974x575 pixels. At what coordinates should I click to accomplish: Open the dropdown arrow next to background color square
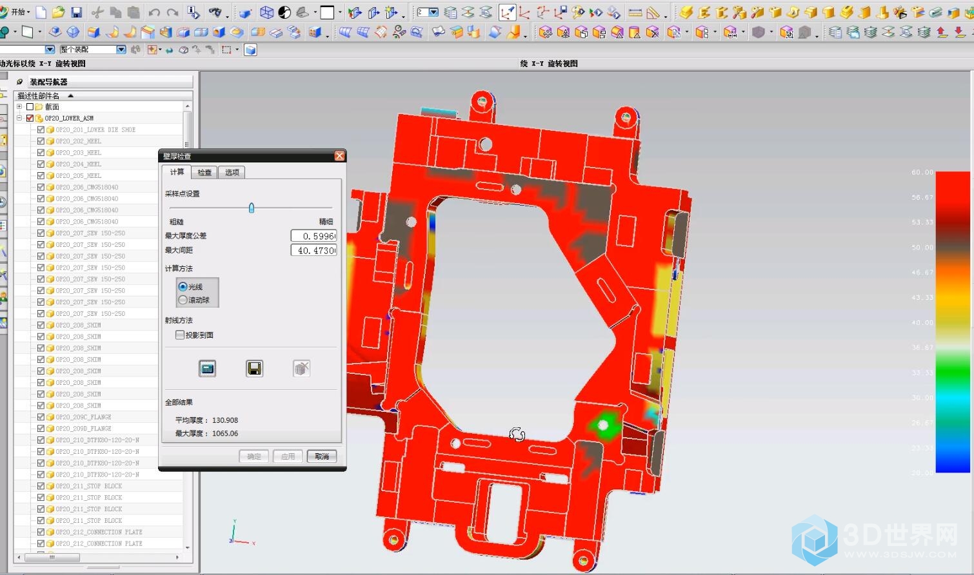pos(340,14)
